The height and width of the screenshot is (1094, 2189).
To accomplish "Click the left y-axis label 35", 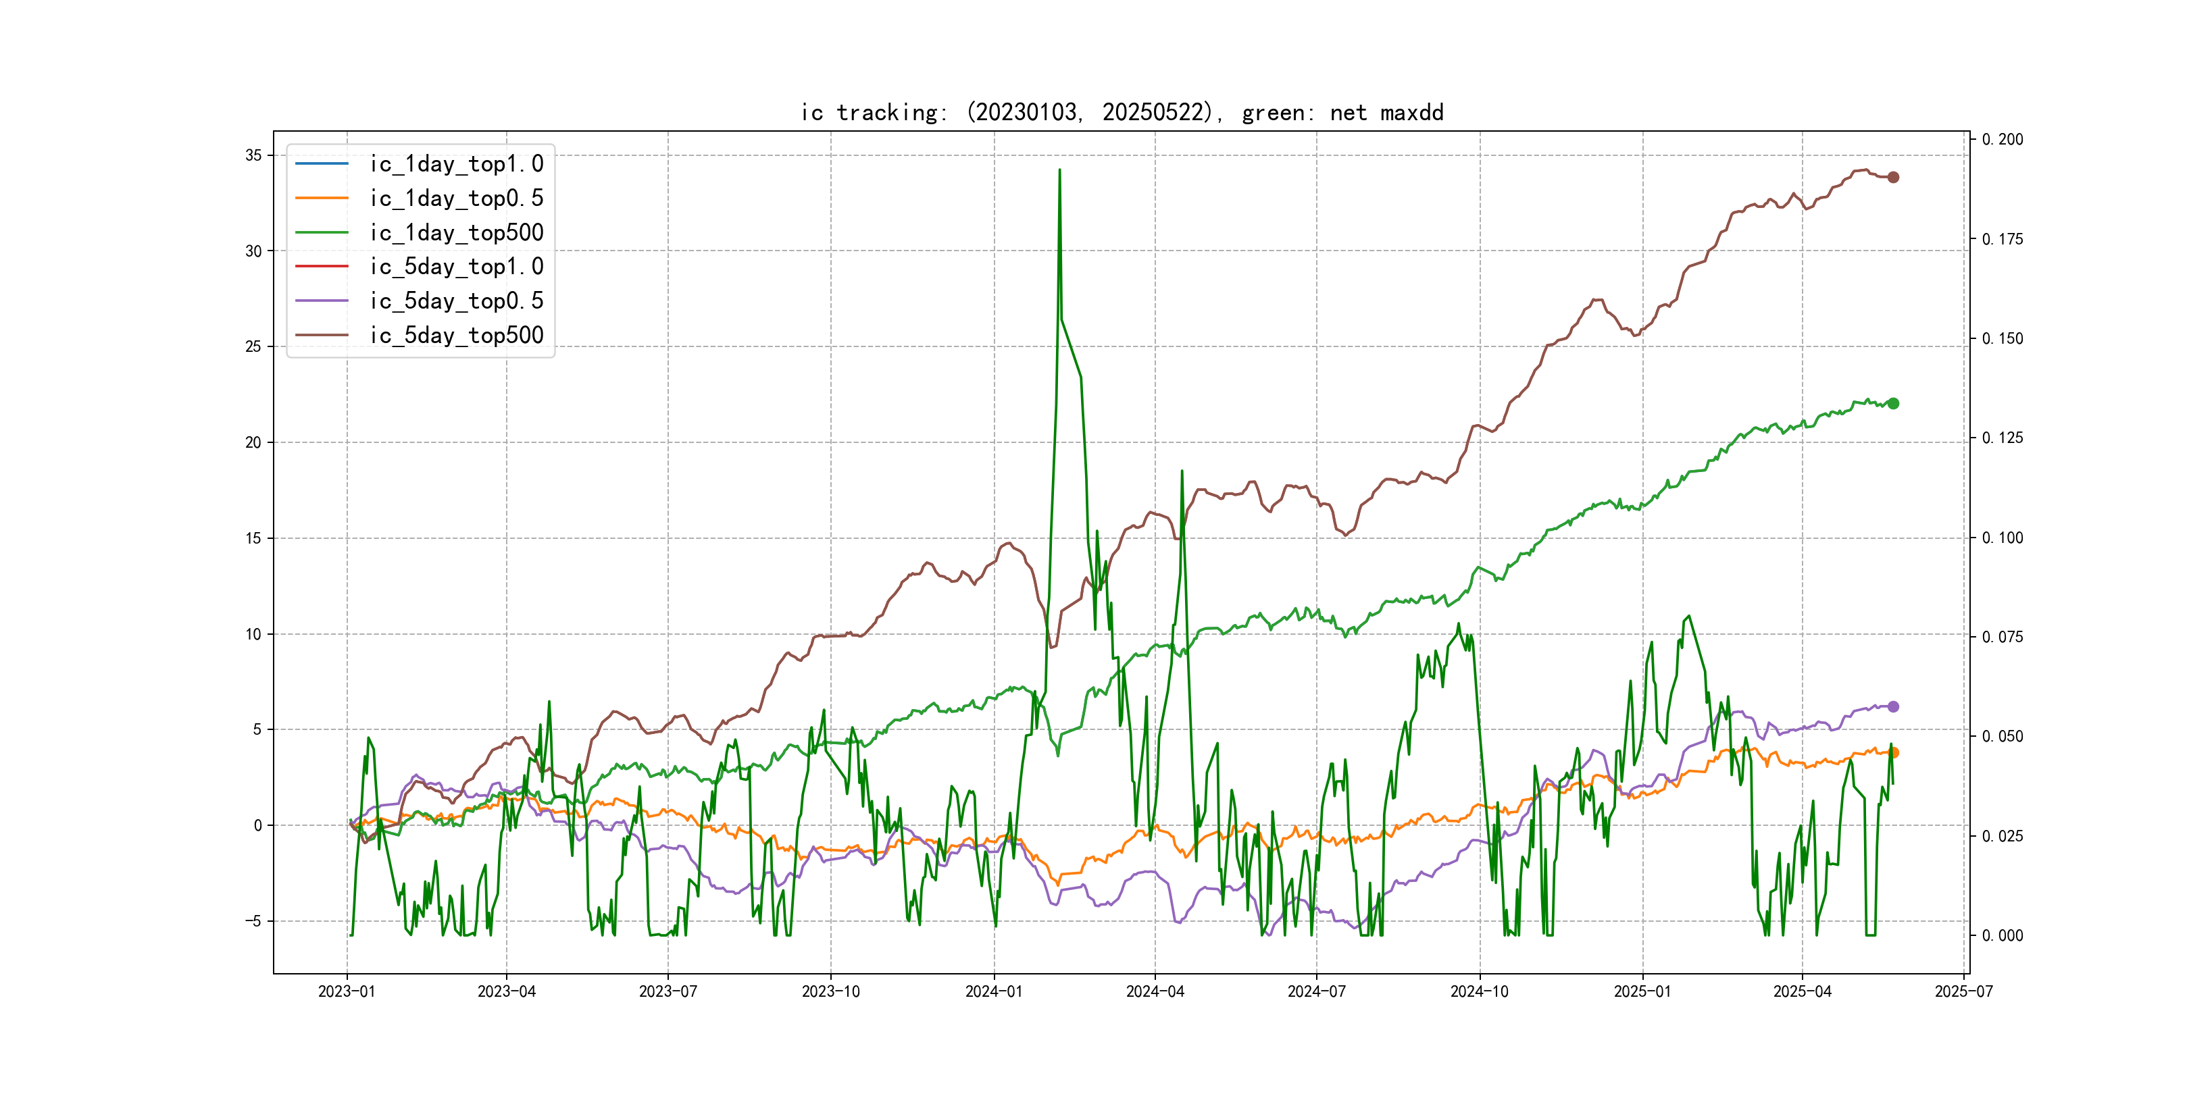I will (x=253, y=155).
